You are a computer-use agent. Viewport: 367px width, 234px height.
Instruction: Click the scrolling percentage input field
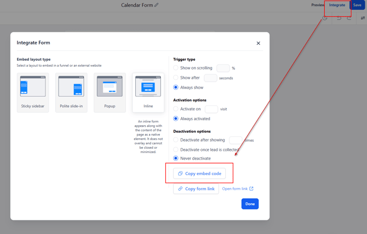(x=223, y=68)
